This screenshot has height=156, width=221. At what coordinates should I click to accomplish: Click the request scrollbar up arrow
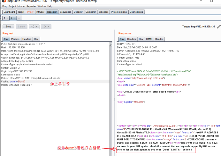(x=111, y=44)
